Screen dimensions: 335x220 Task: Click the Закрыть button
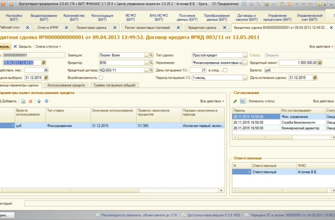(22, 47)
